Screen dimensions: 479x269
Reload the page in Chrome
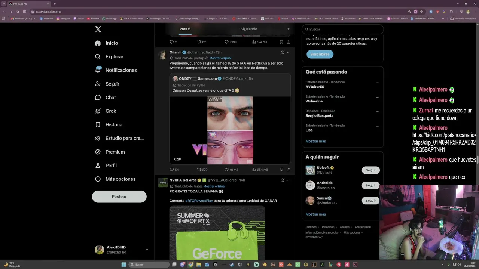18,12
